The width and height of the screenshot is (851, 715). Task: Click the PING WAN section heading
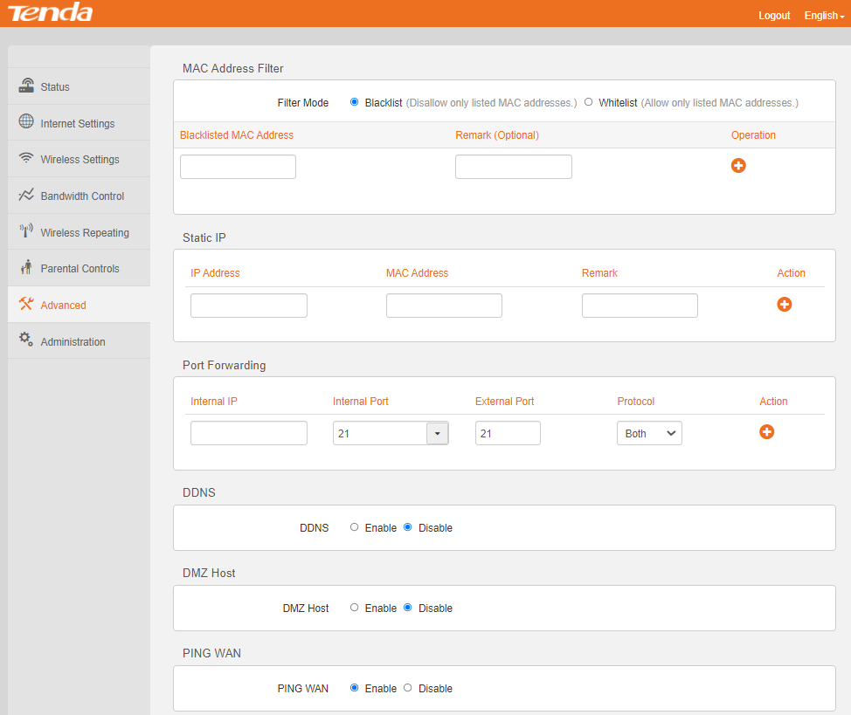pos(211,653)
